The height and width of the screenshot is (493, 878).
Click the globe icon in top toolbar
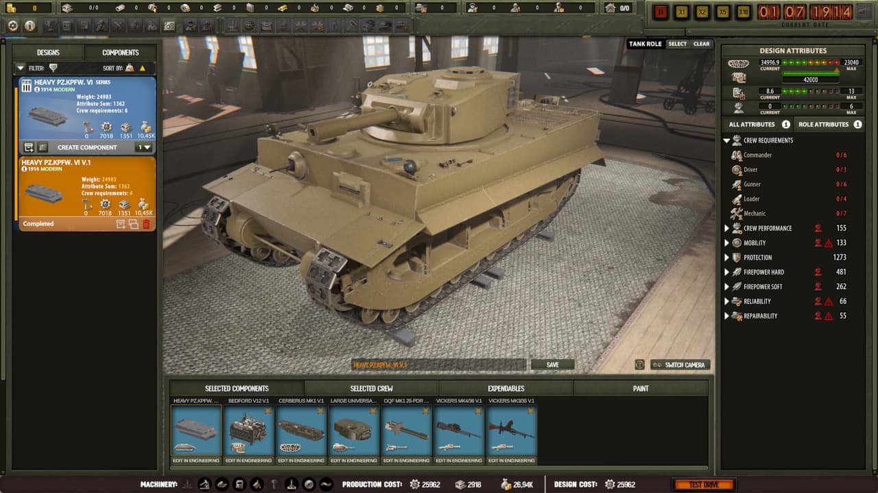click(x=250, y=26)
